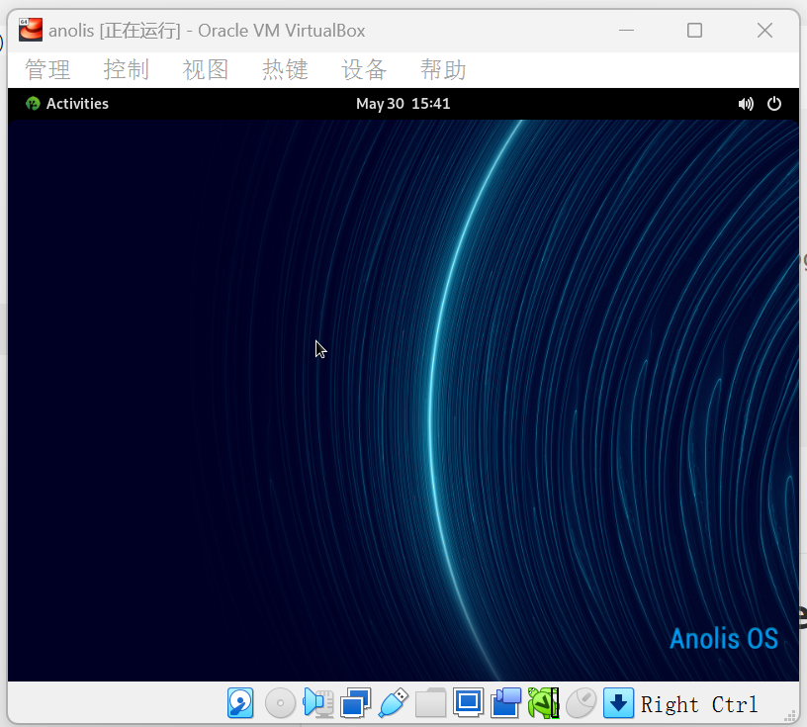Maximize the anolis VirtualBox window
Image resolution: width=807 pixels, height=727 pixels.
[695, 31]
